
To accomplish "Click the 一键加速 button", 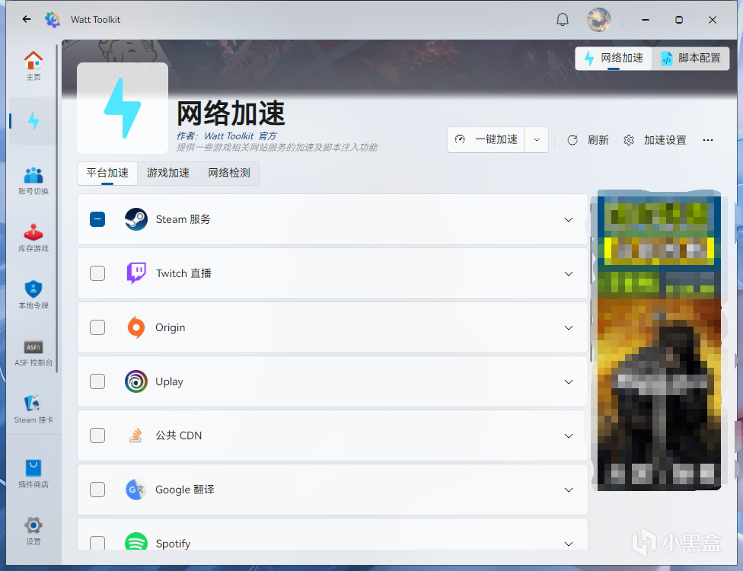I will click(x=486, y=140).
